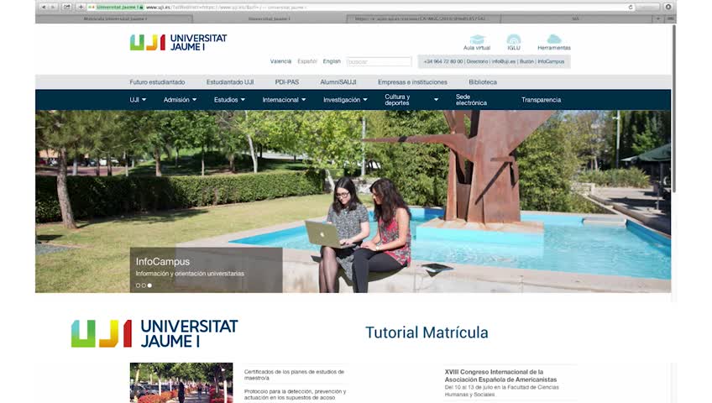Open XVIII Congreso Internacional news link
Viewport: 712px width, 403px height.
[x=500, y=376]
